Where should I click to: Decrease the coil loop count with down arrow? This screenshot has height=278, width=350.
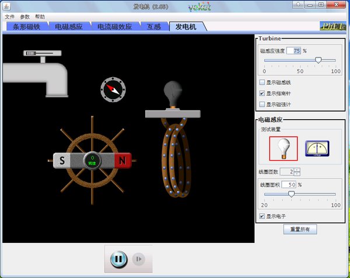297,173
